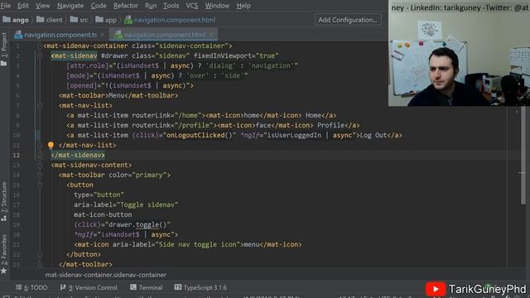The image size is (530, 298).
Task: Select the ango project breadcrumb
Action: [16, 20]
